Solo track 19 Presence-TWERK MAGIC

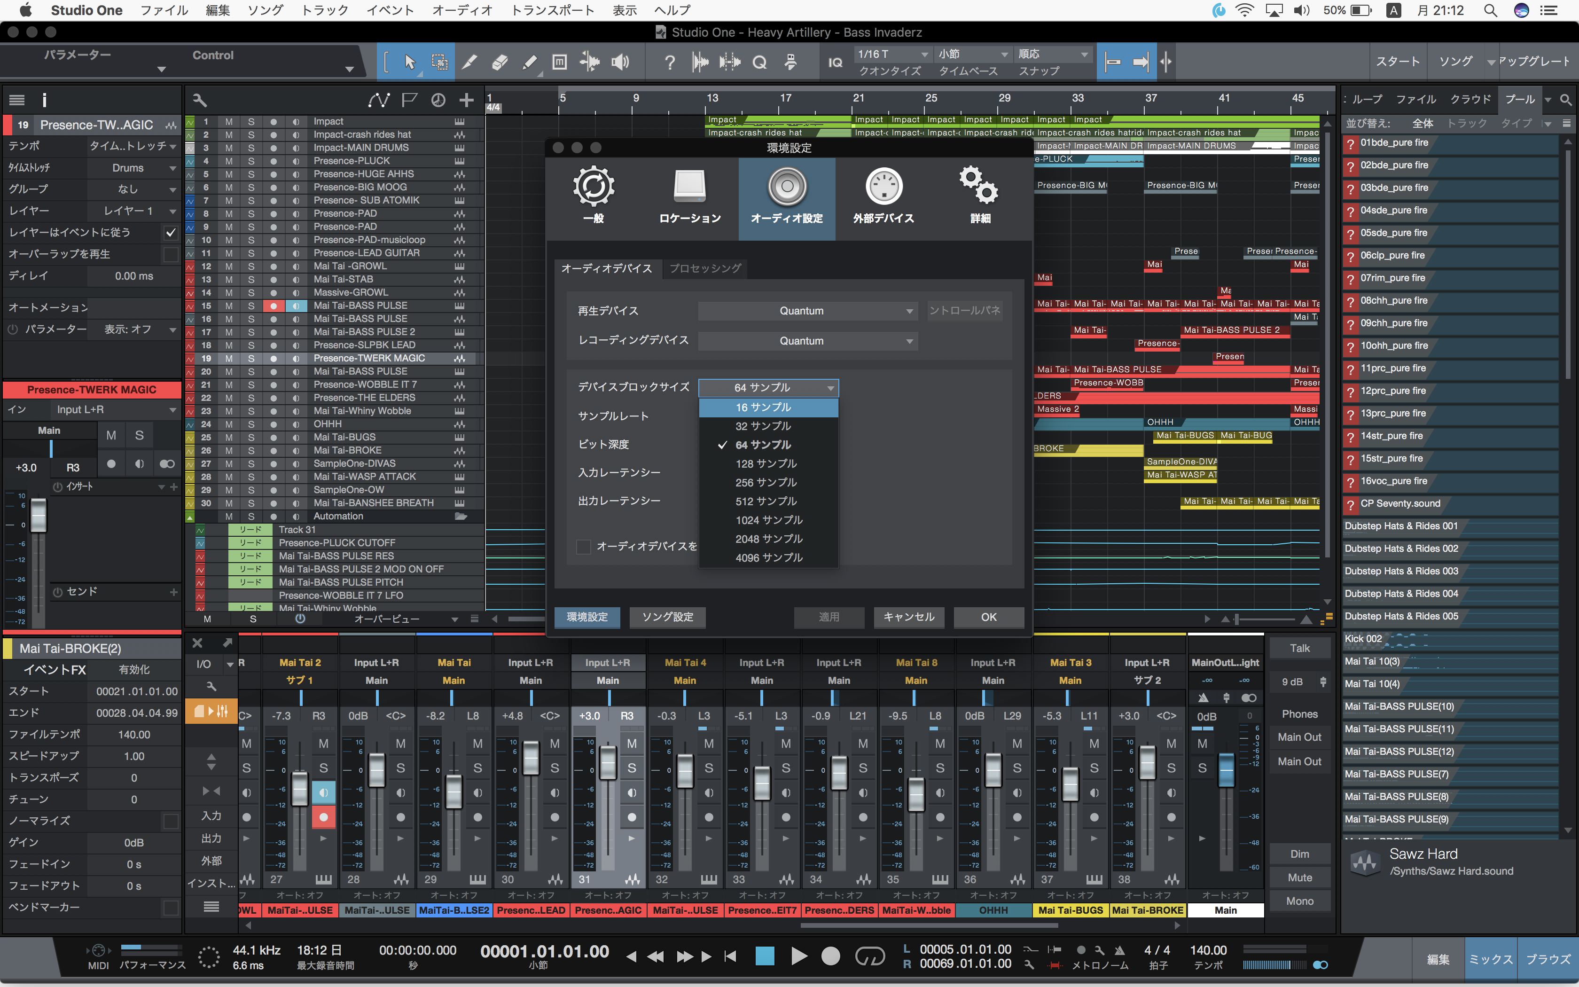point(251,358)
